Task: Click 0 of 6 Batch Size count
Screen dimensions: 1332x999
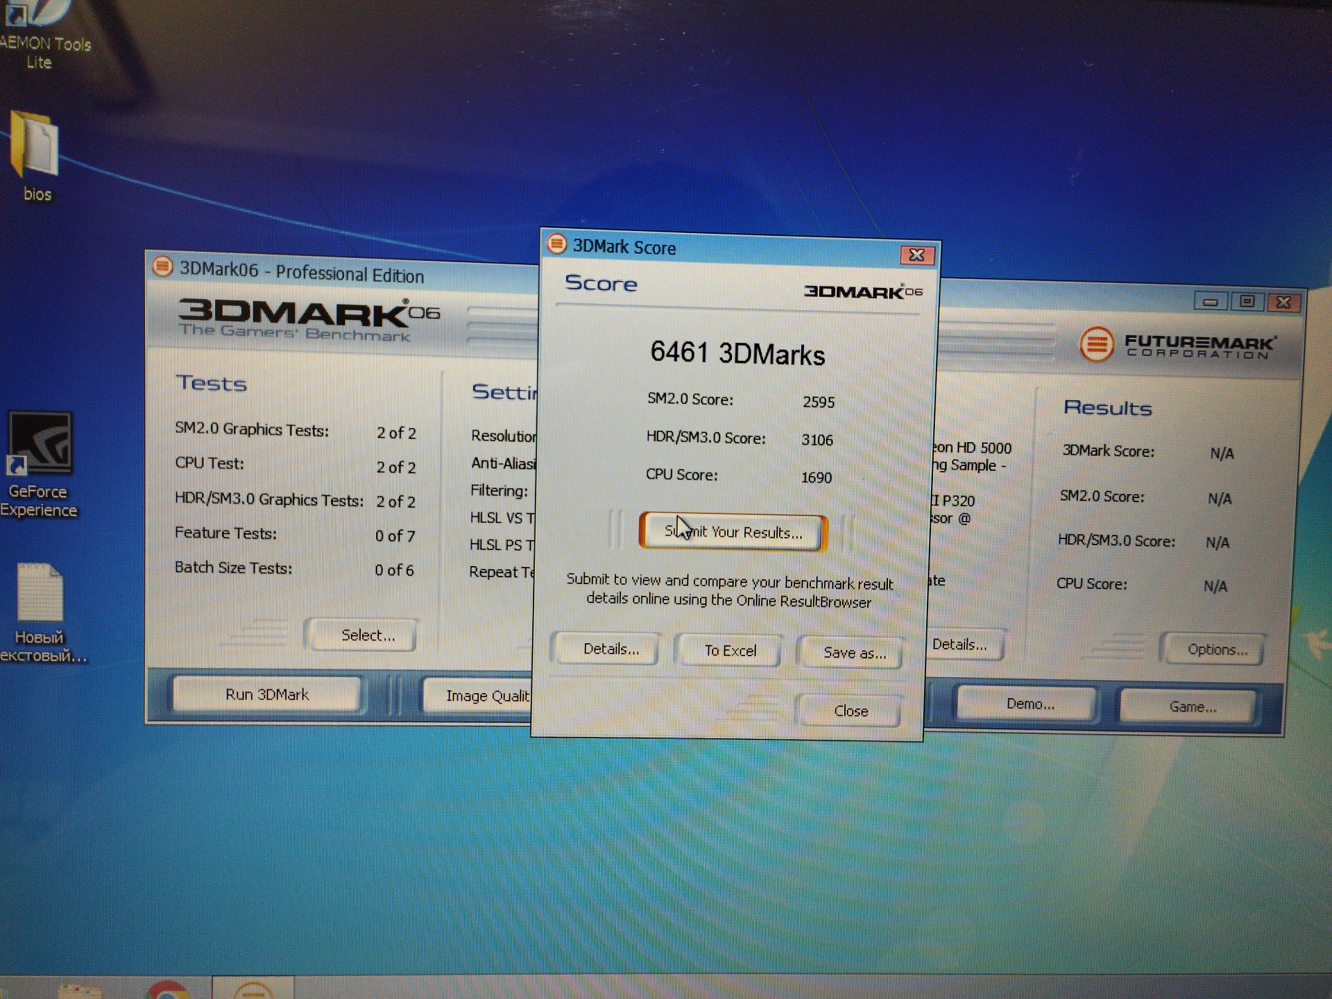Action: pyautogui.click(x=394, y=570)
